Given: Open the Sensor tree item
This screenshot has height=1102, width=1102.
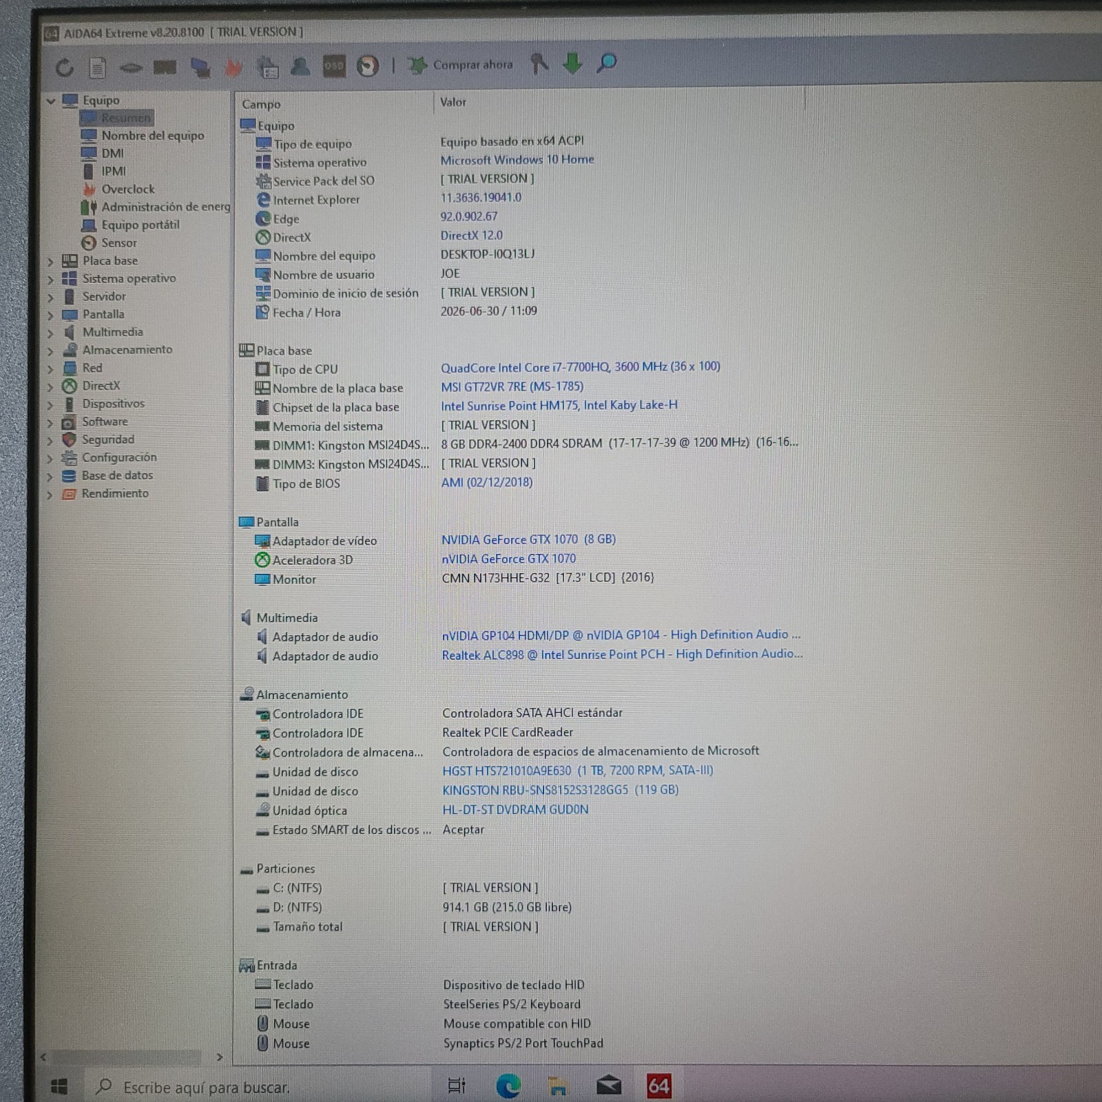Looking at the screenshot, I should (x=118, y=243).
